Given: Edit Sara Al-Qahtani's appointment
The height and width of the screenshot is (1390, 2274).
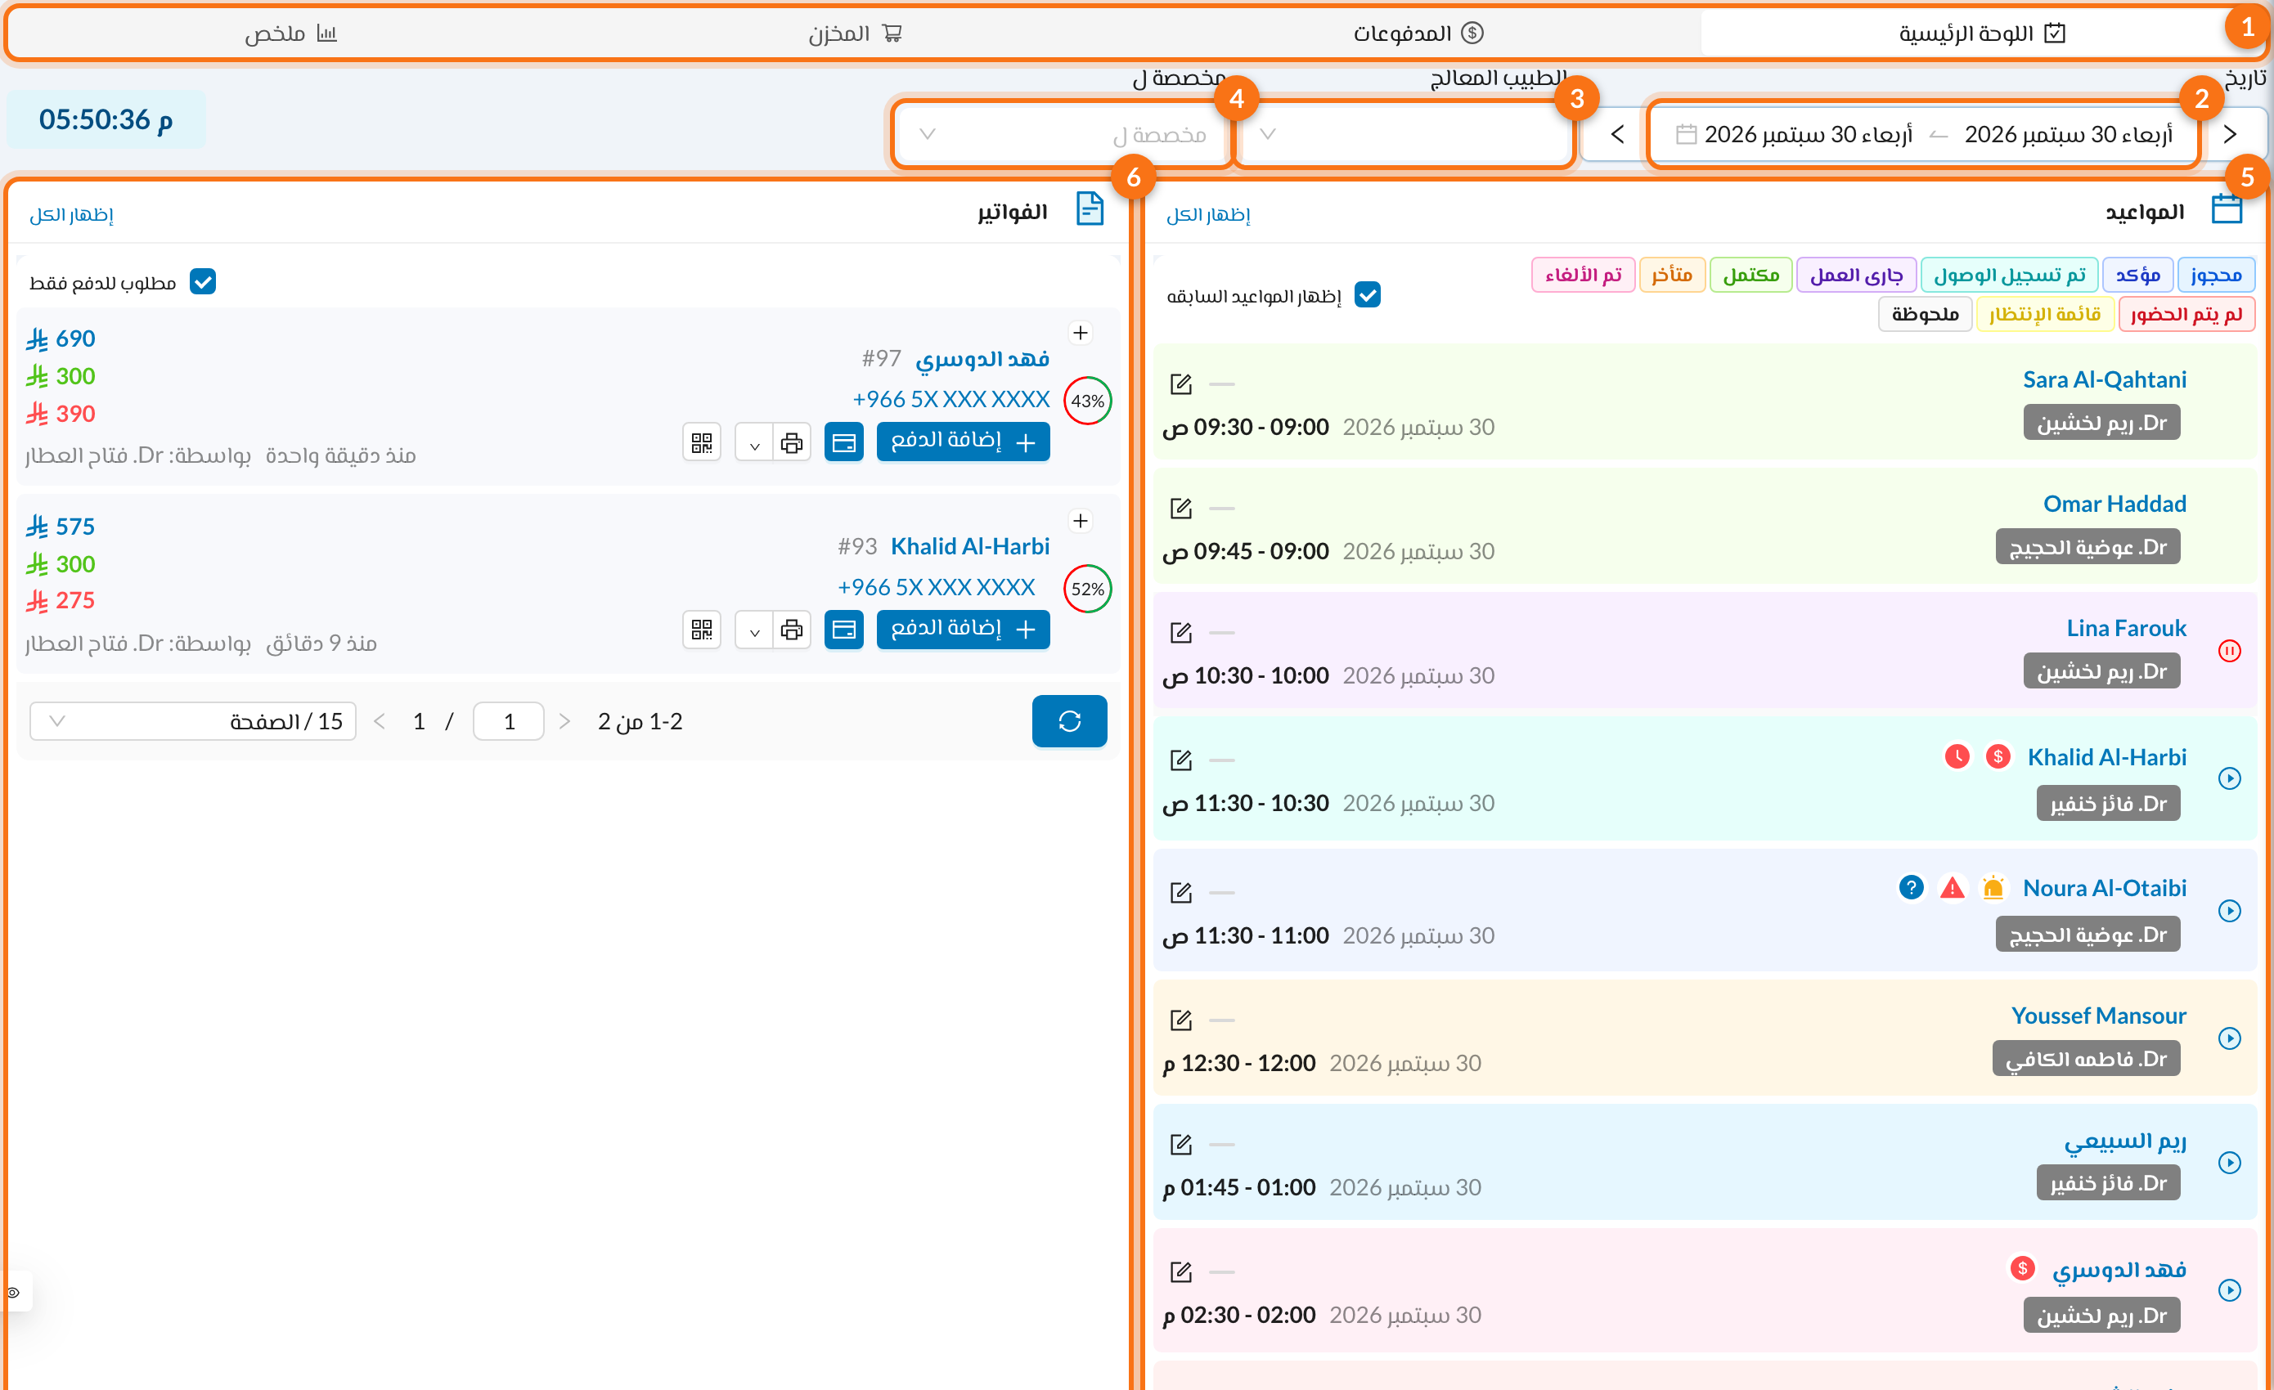Looking at the screenshot, I should tap(1181, 383).
